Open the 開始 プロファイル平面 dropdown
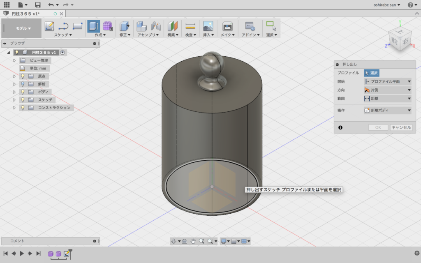The height and width of the screenshot is (263, 421). point(387,81)
